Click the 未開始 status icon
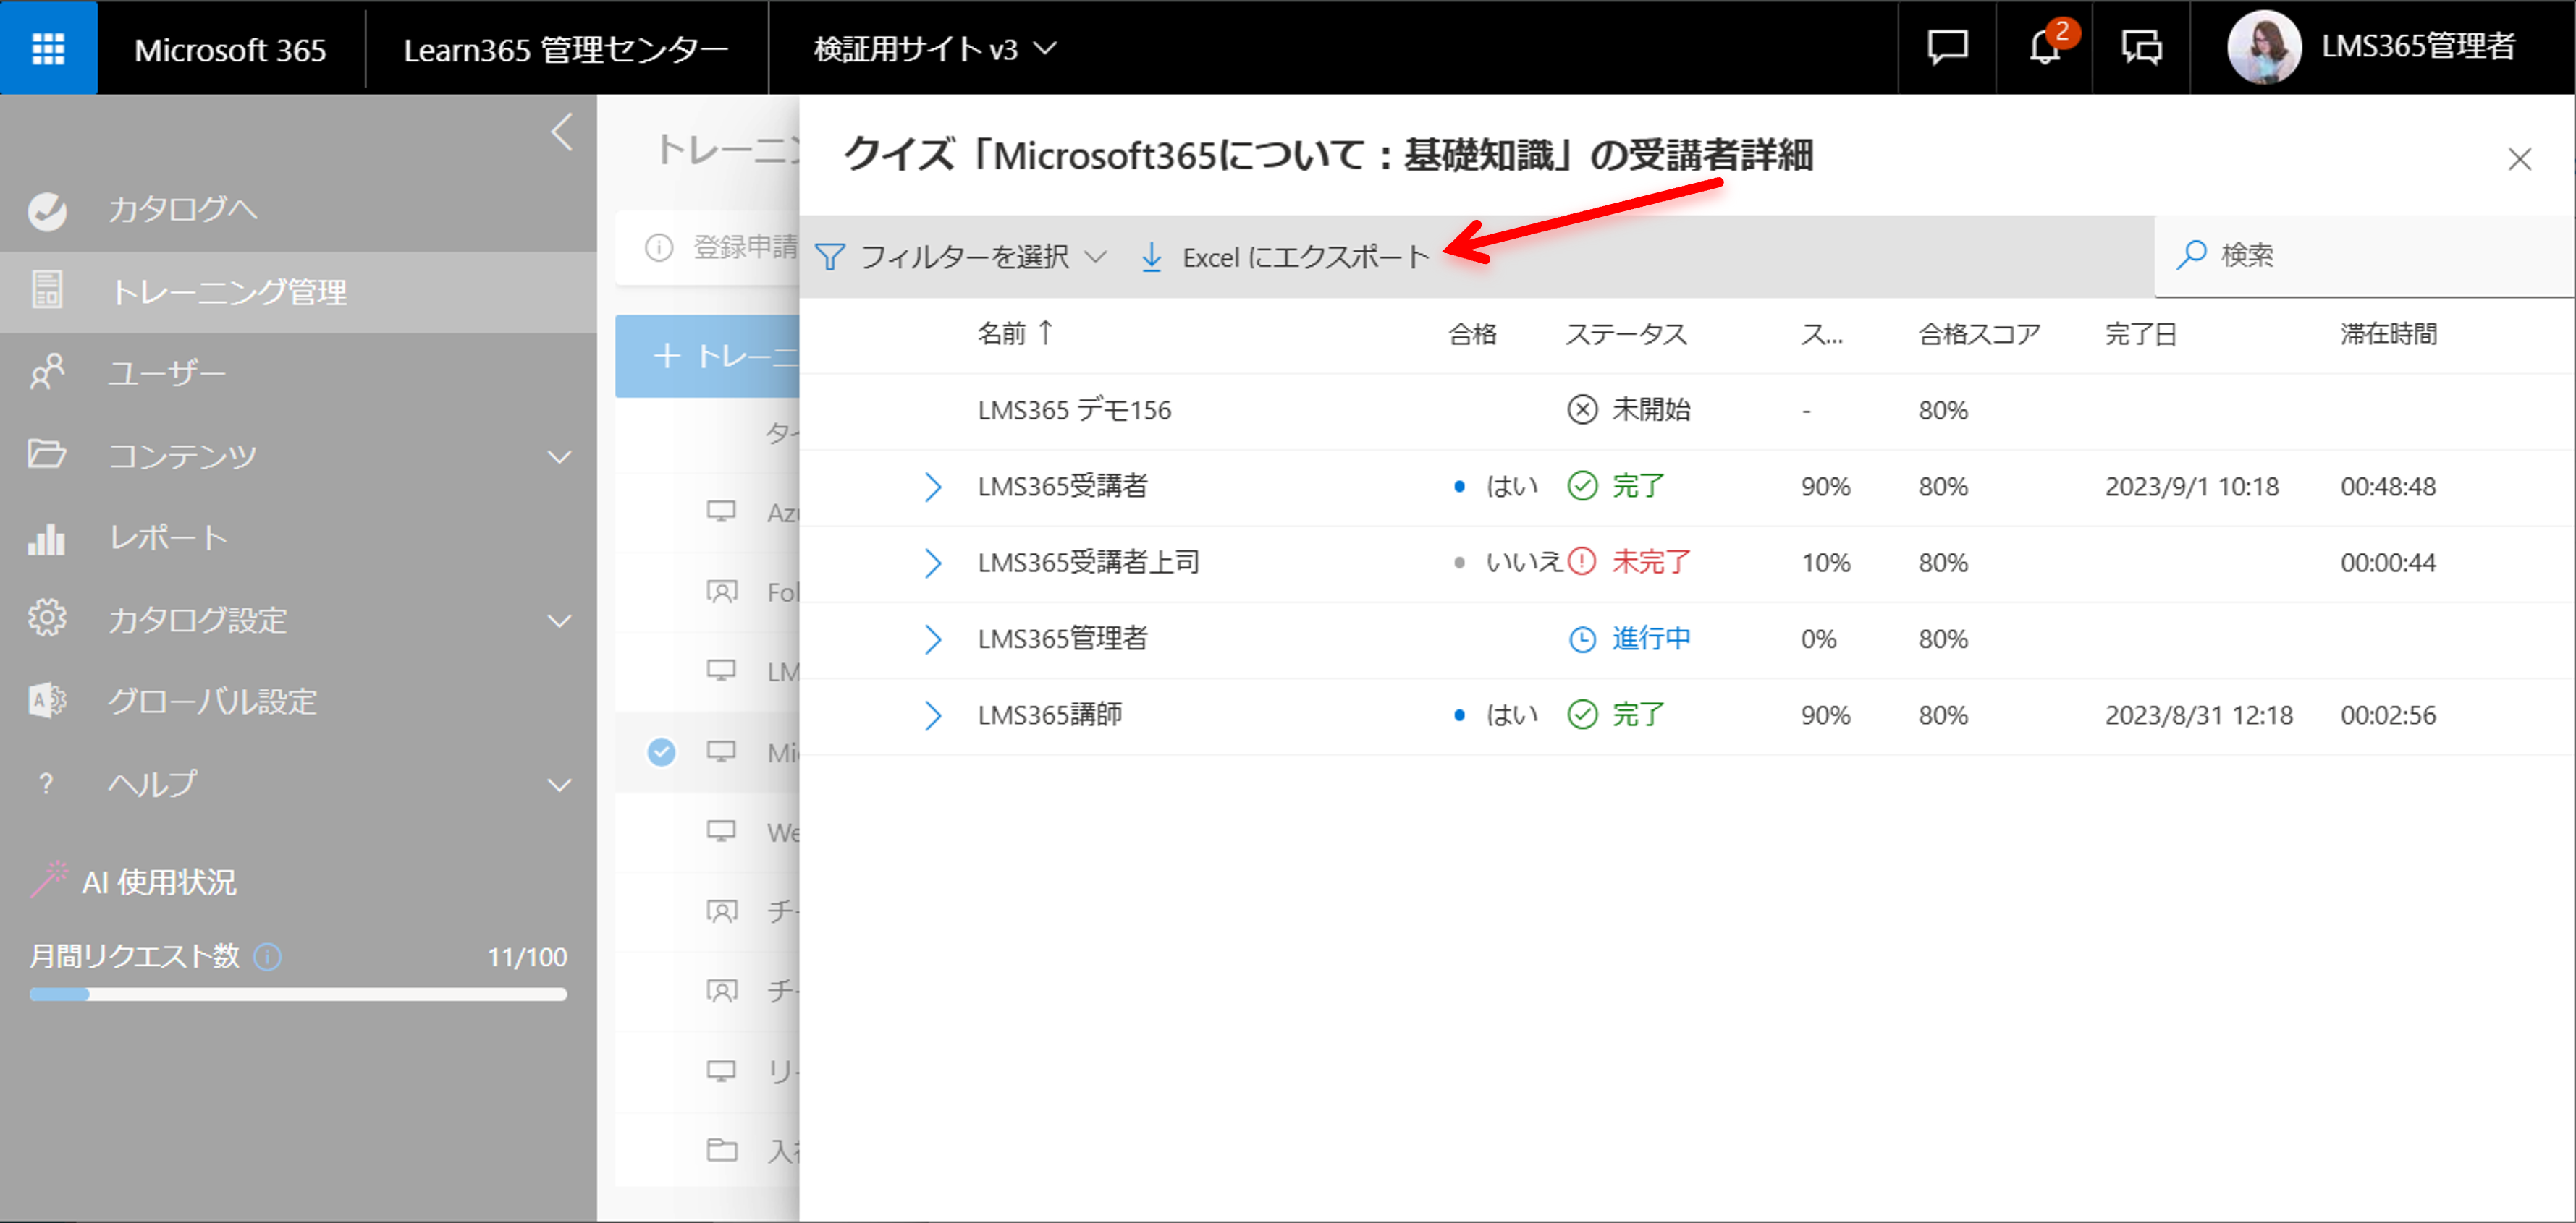The width and height of the screenshot is (2576, 1223). coord(1582,409)
